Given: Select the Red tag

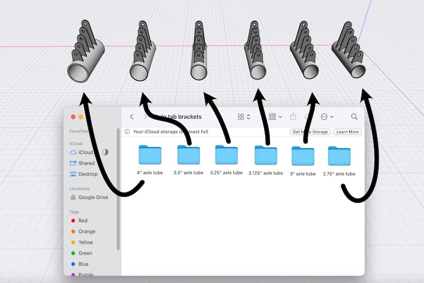Looking at the screenshot, I should tap(79, 221).
